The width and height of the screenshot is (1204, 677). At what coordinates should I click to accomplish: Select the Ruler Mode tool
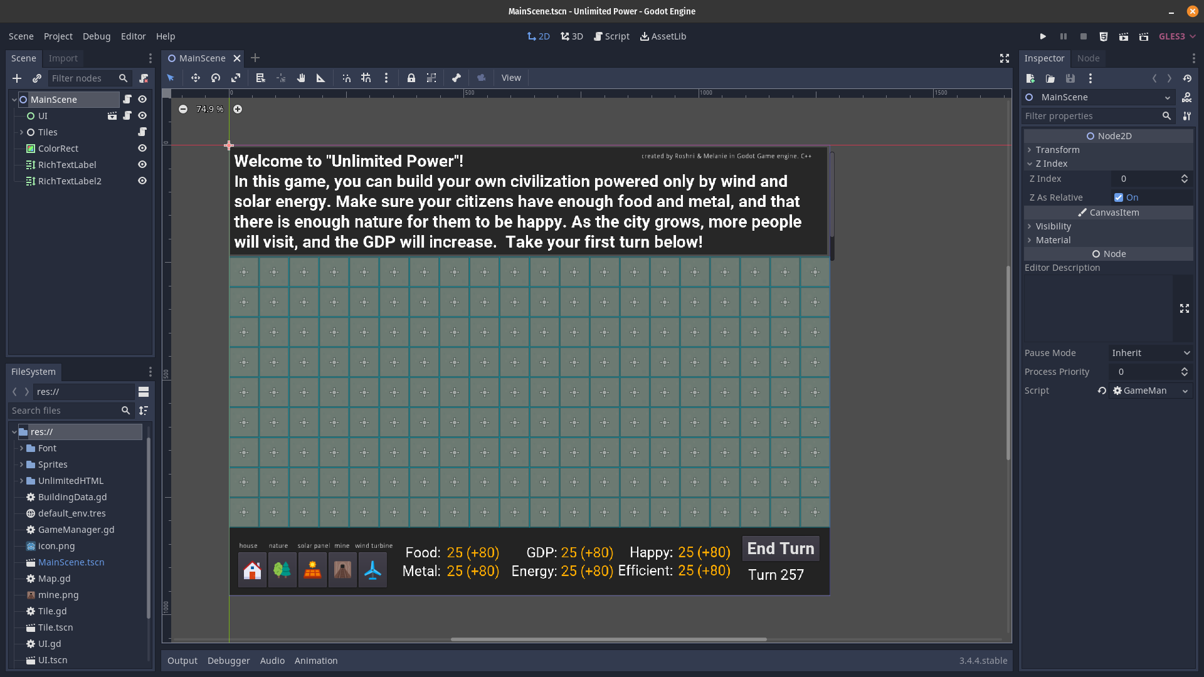click(x=320, y=78)
